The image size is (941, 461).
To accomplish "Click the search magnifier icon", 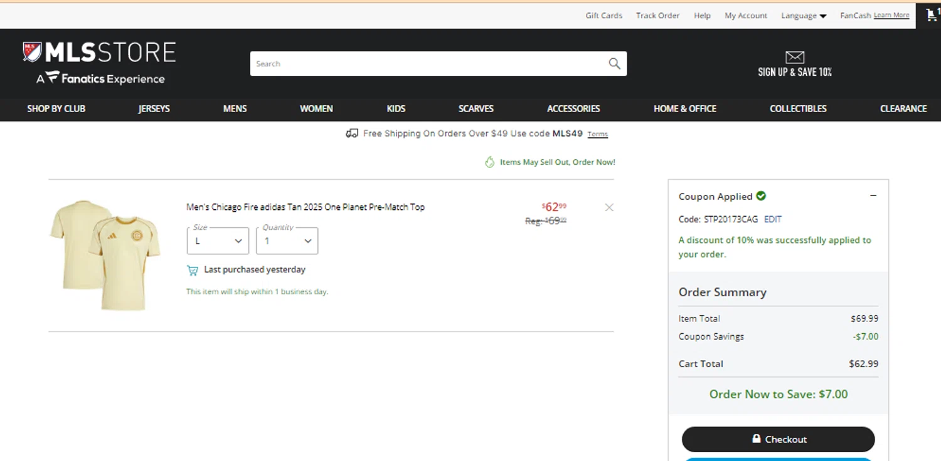I will pyautogui.click(x=614, y=63).
